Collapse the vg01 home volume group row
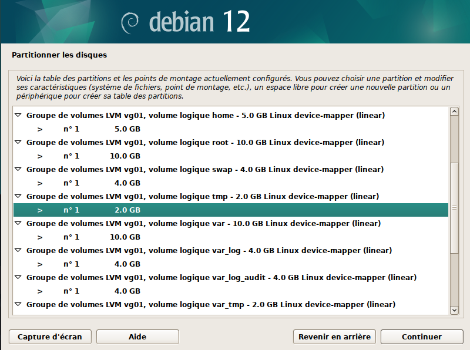The height and width of the screenshot is (350, 470). pos(18,116)
